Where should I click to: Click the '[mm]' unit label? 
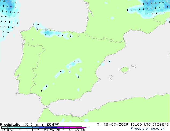pos(39,125)
